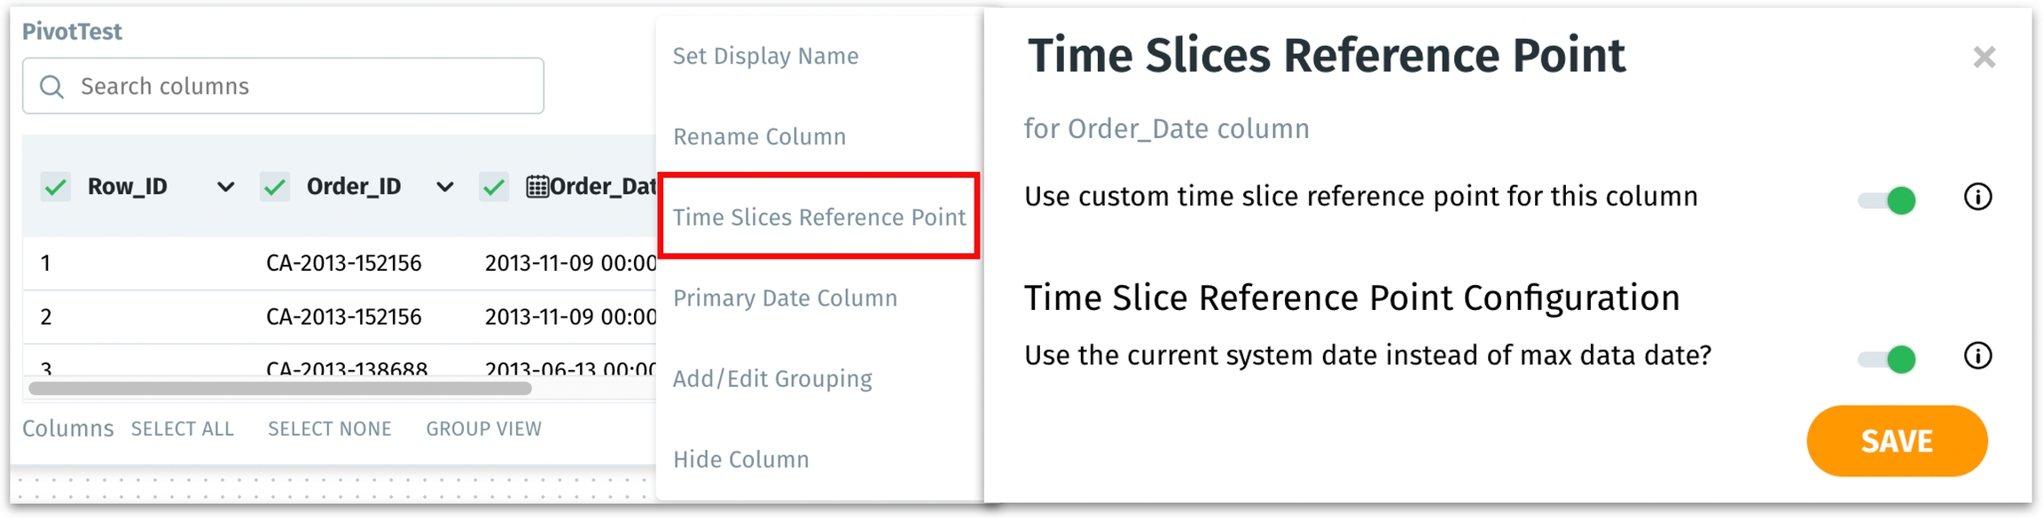Uncheck the Row_ID column checkbox
Screen dimensions: 2043x518
coord(56,187)
